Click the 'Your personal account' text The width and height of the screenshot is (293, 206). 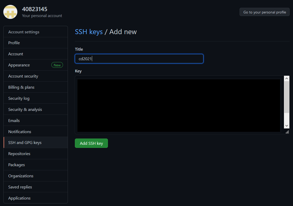(x=42, y=16)
